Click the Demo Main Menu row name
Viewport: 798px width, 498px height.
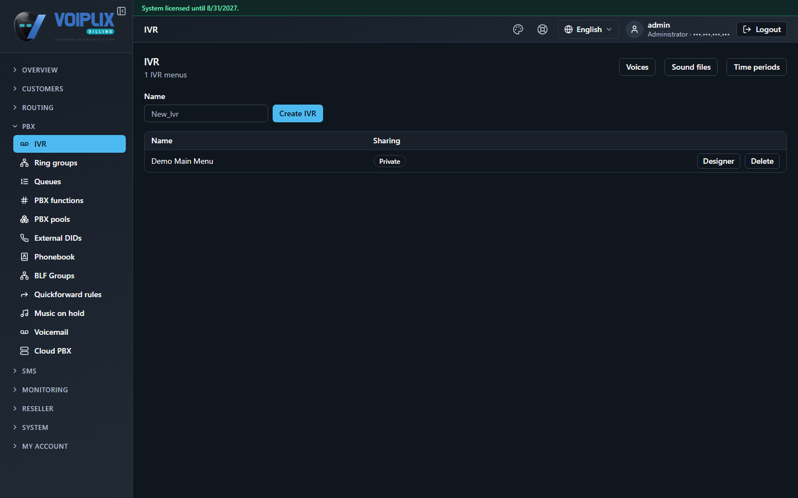tap(182, 161)
